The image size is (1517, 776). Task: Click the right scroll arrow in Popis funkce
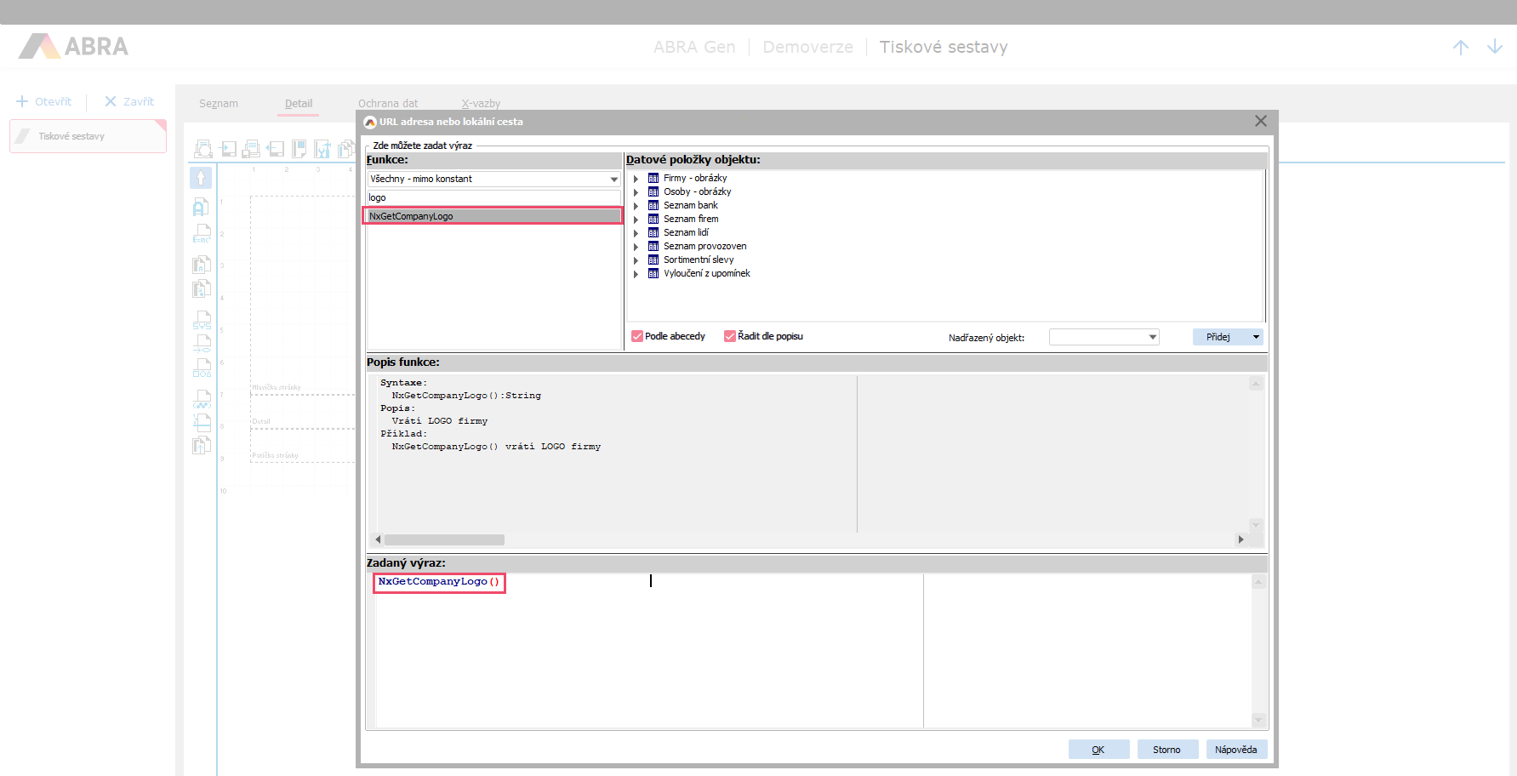1240,539
